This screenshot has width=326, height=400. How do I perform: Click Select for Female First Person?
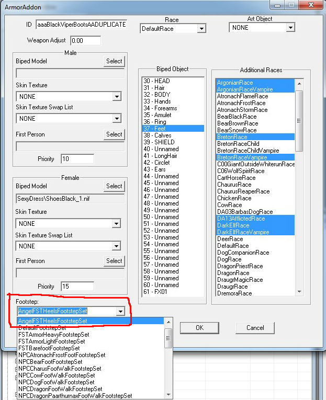(x=114, y=261)
